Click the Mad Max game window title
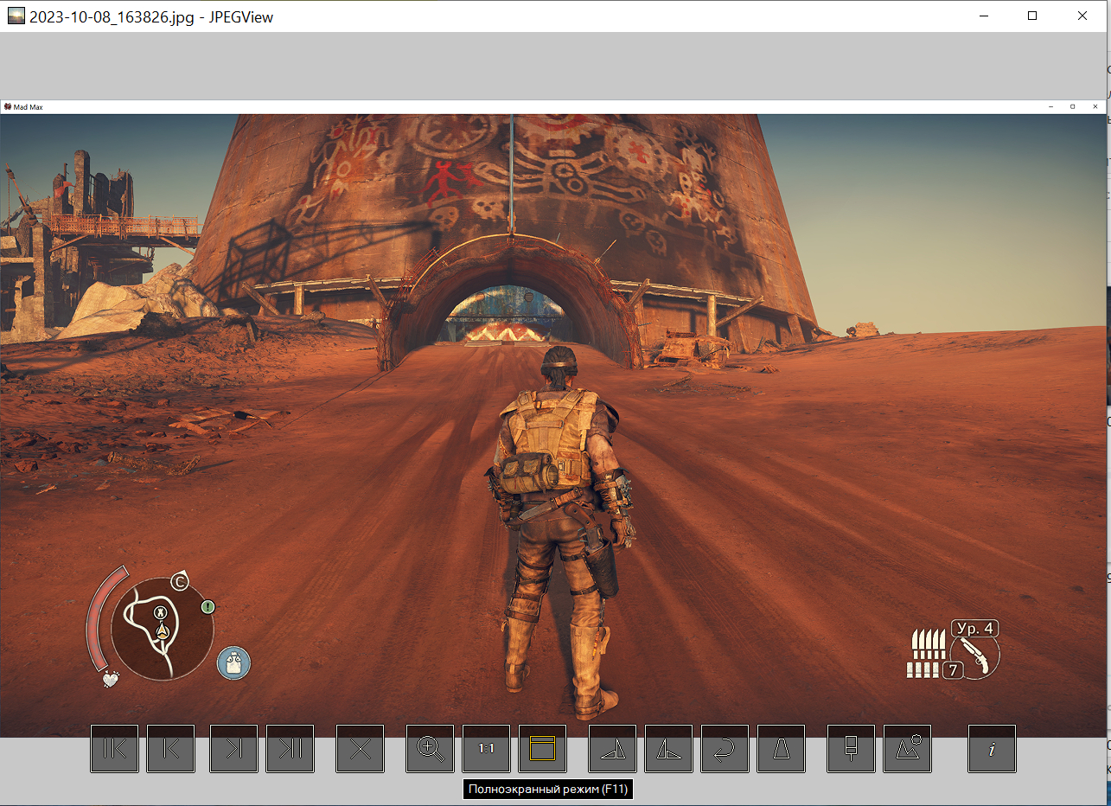 point(28,107)
